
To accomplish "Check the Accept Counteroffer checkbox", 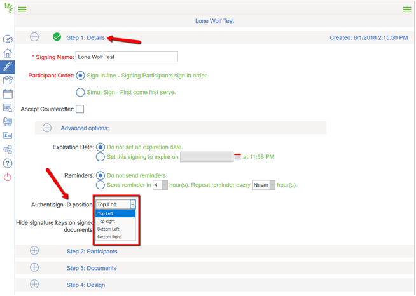I will [80, 109].
